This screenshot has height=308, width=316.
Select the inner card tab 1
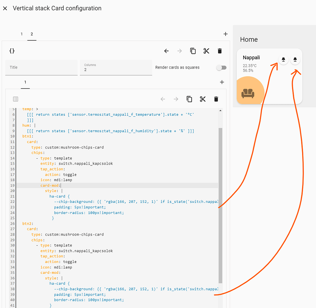pyautogui.click(x=25, y=82)
